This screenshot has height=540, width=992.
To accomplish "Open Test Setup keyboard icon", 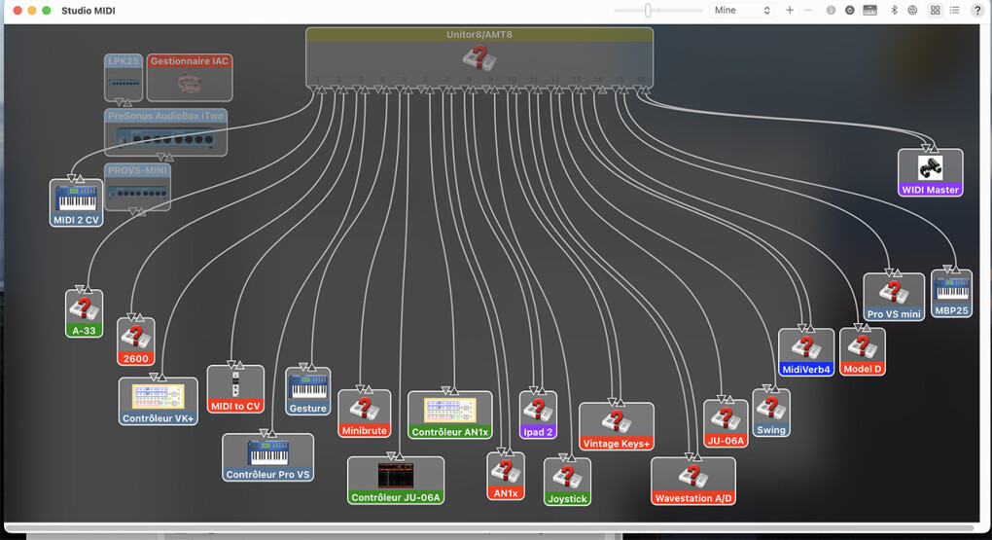I will pos(869,10).
